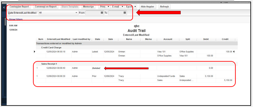The width and height of the screenshot is (253, 107).
Task: Click the 0.00 debit amount
Action: coord(211,68)
